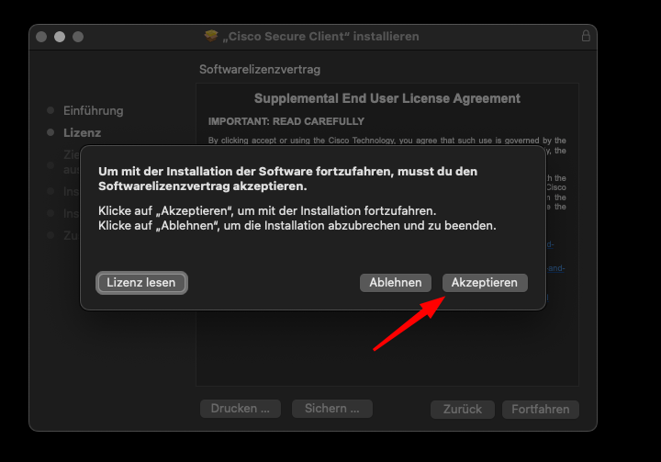Image resolution: width=661 pixels, height=462 pixels.
Task: Click the bullet next to Lizenz
Action: click(50, 132)
